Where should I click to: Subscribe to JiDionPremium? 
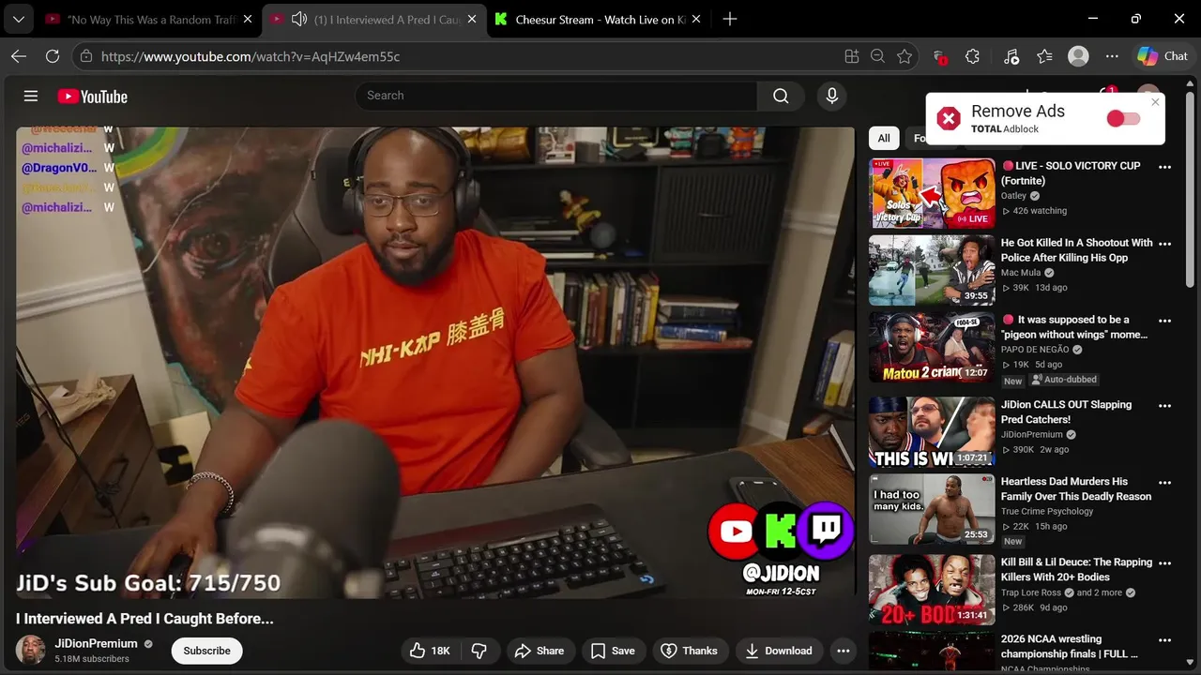click(206, 651)
